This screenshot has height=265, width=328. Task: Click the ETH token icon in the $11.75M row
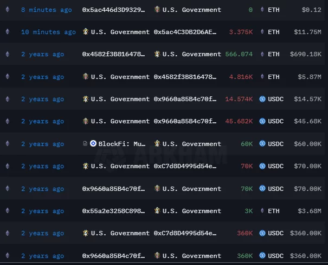click(262, 32)
